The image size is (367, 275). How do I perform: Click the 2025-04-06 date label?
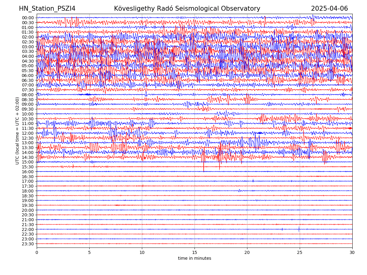click(x=329, y=9)
